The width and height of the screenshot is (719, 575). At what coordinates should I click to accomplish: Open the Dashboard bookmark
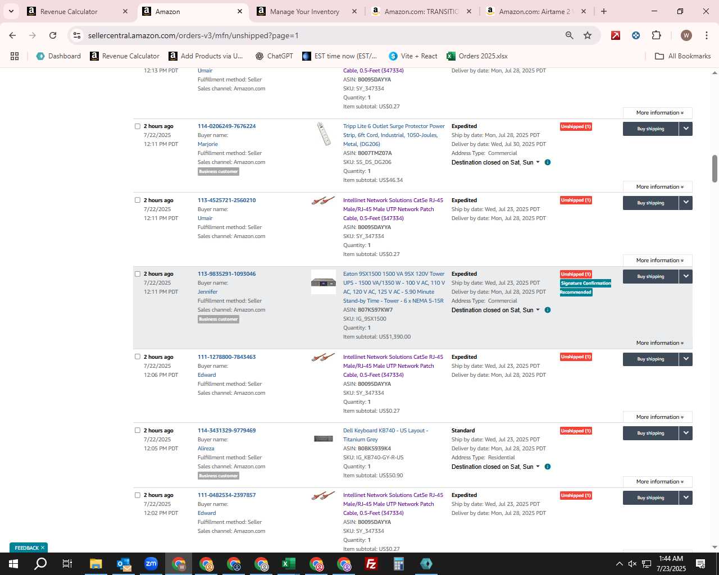coord(58,56)
